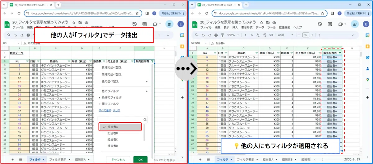Click the magnifier icon in the filter search box
Image resolution: width=373 pixels, height=164 pixels.
point(145,119)
